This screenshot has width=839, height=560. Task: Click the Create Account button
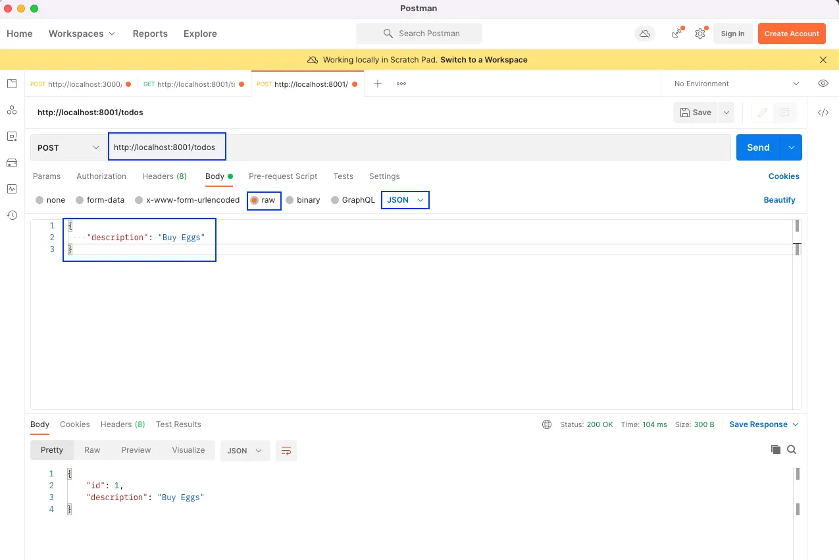[x=792, y=34]
